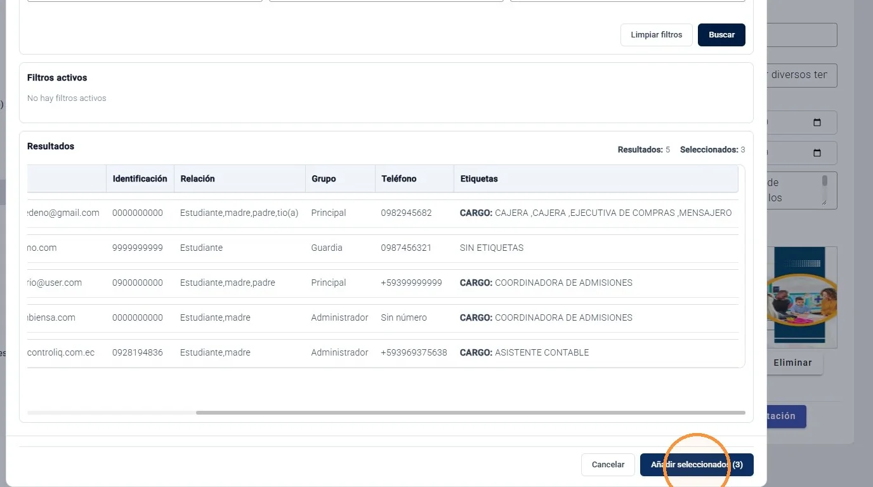Select the row with phone 0982945682
Image resolution: width=873 pixels, height=487 pixels.
tap(383, 213)
